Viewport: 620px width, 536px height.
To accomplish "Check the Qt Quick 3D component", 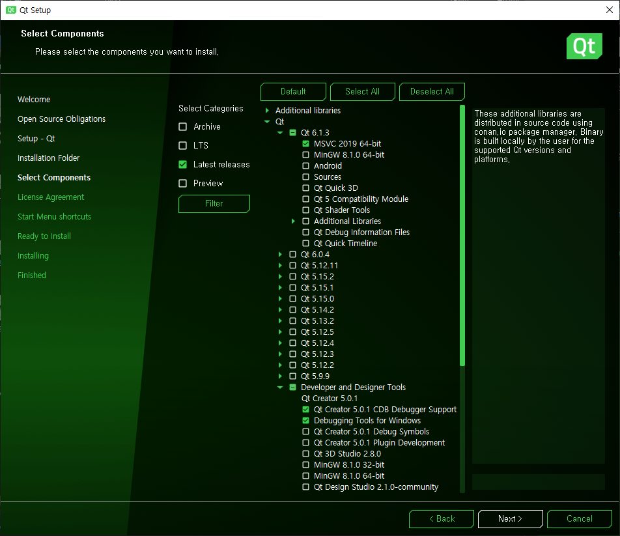I will (305, 188).
